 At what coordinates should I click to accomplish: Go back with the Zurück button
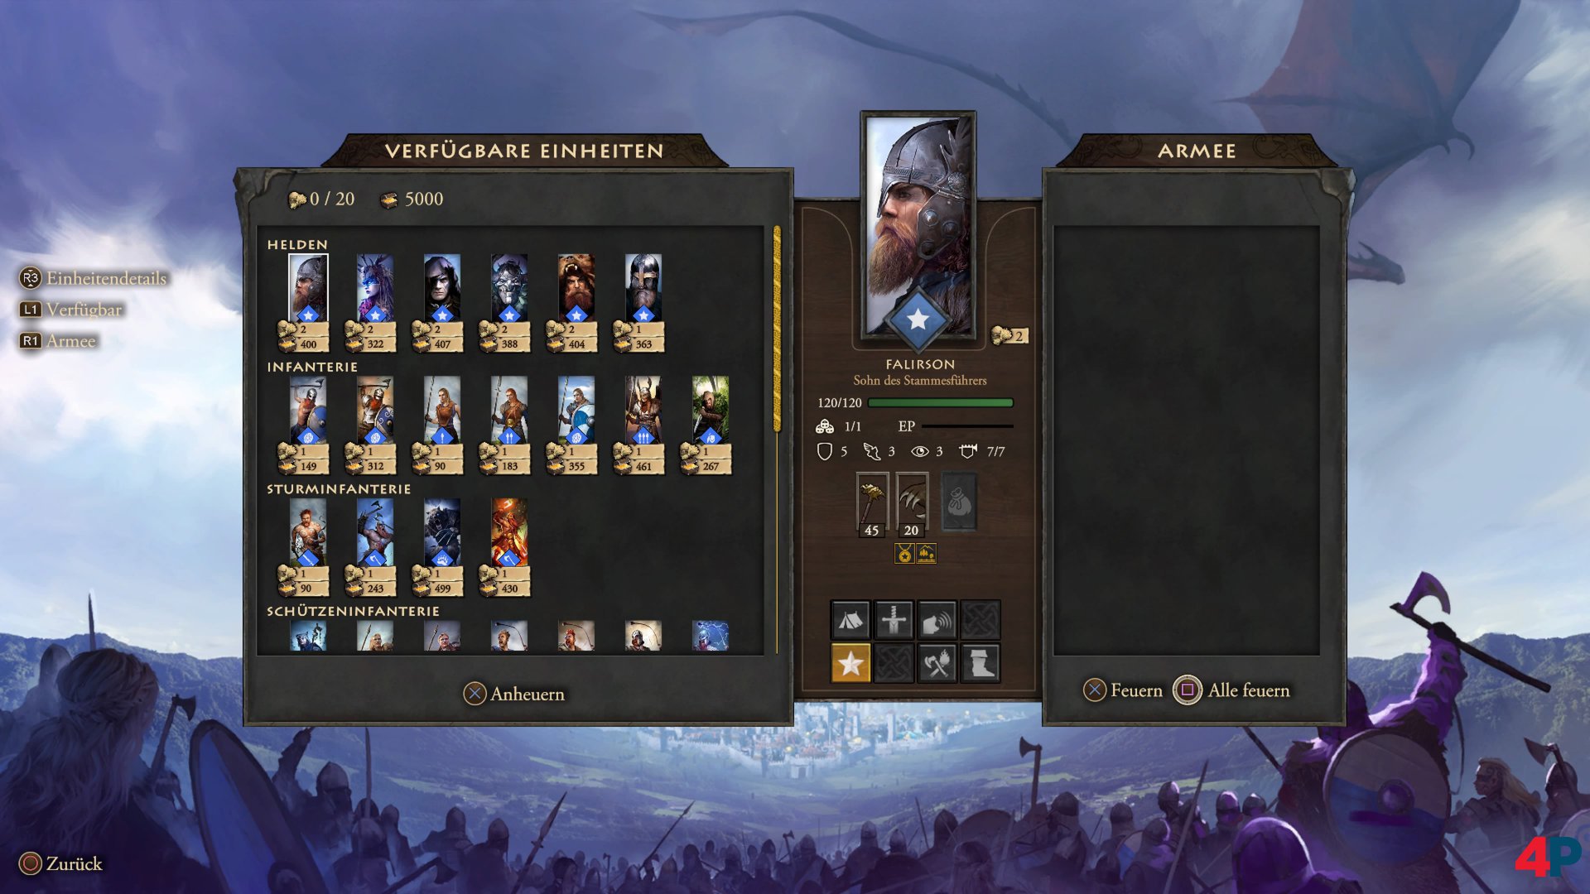pyautogui.click(x=60, y=863)
